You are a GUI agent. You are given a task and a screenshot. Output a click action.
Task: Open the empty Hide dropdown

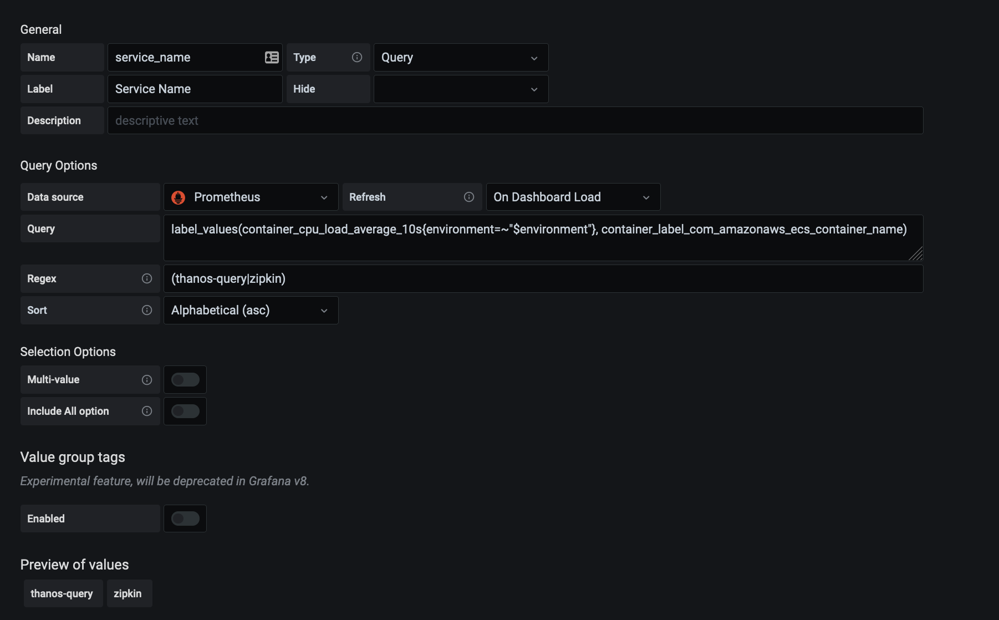tap(461, 89)
